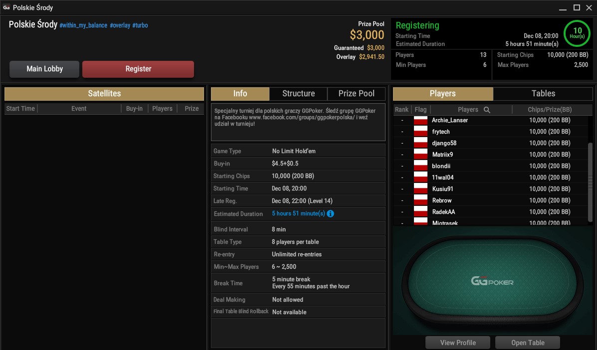The width and height of the screenshot is (597, 350).
Task: Click the View Profile button
Action: tap(458, 343)
